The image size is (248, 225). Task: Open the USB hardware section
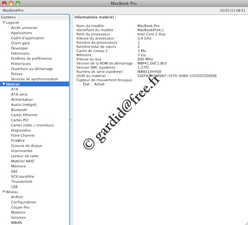click(x=14, y=187)
